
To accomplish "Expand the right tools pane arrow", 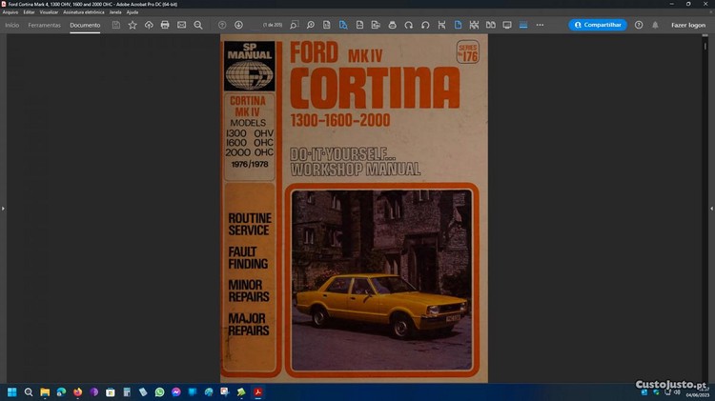I will coord(711,208).
